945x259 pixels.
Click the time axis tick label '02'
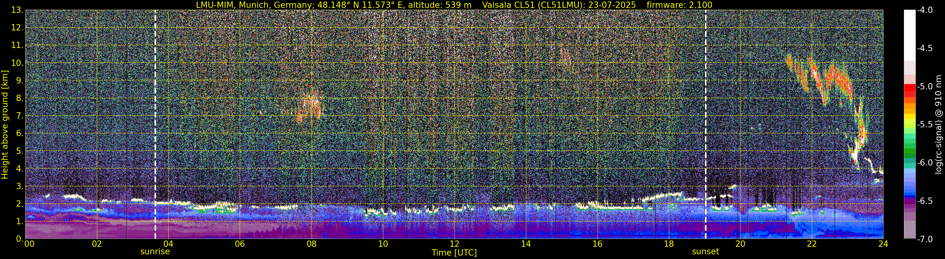(x=97, y=244)
